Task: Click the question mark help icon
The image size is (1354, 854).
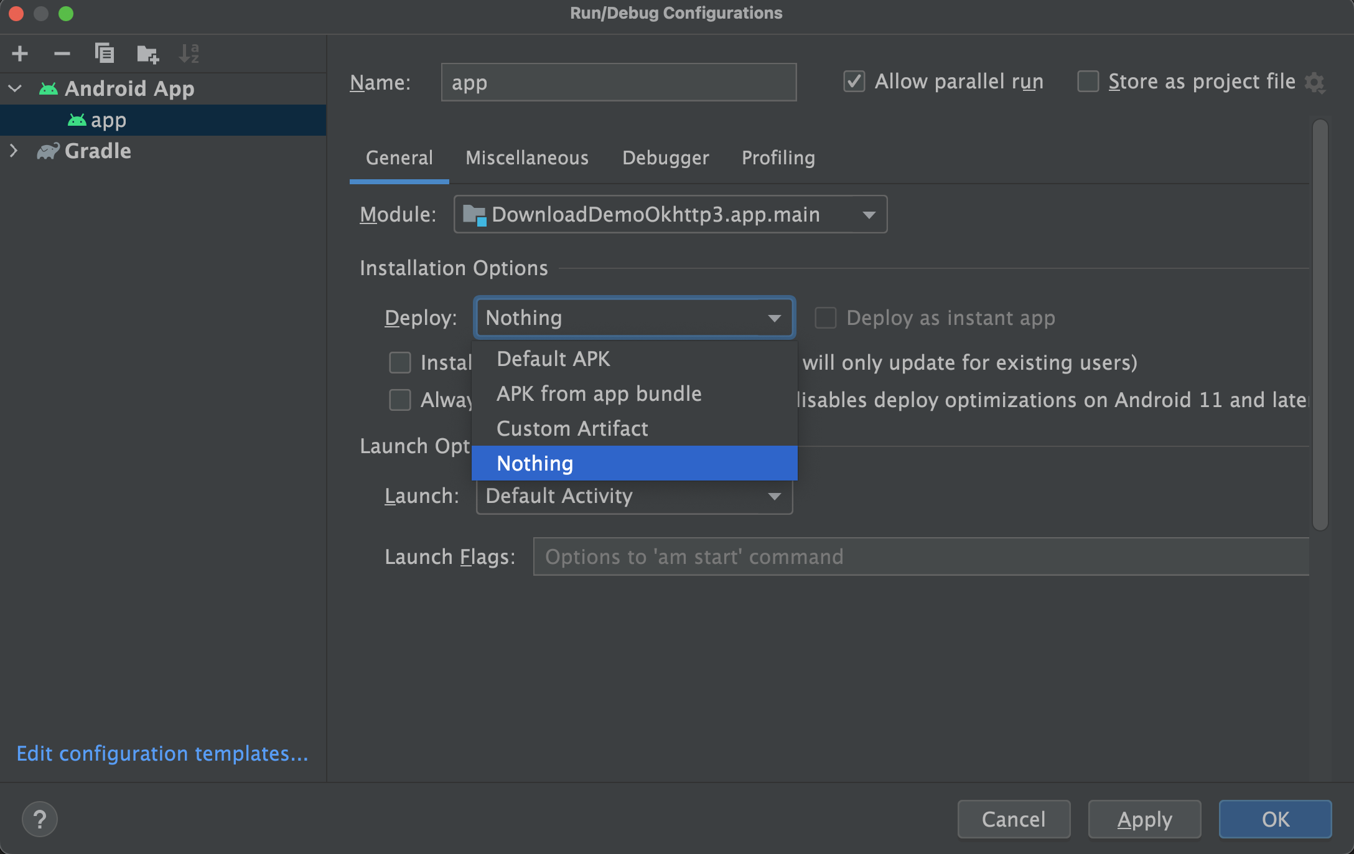Action: [40, 819]
